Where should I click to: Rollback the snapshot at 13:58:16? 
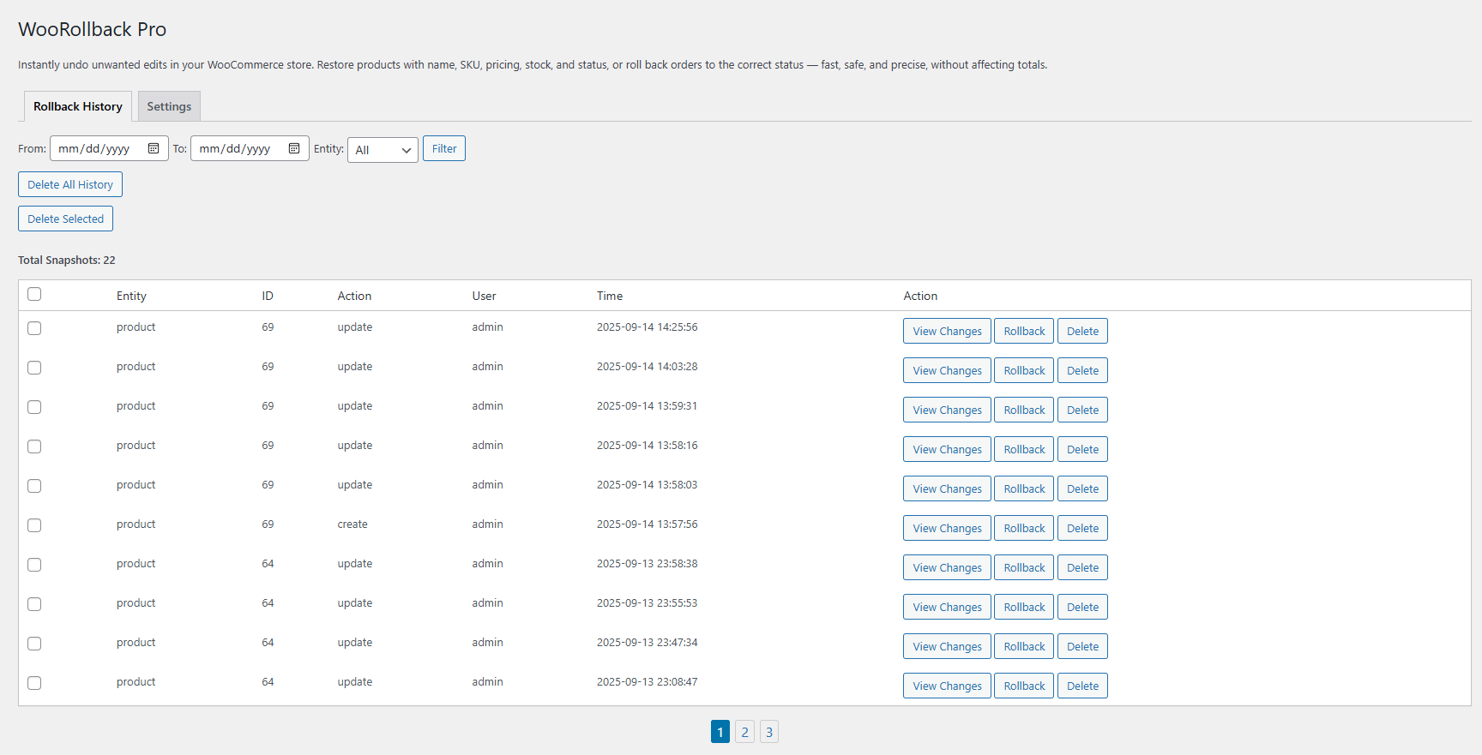tap(1024, 449)
